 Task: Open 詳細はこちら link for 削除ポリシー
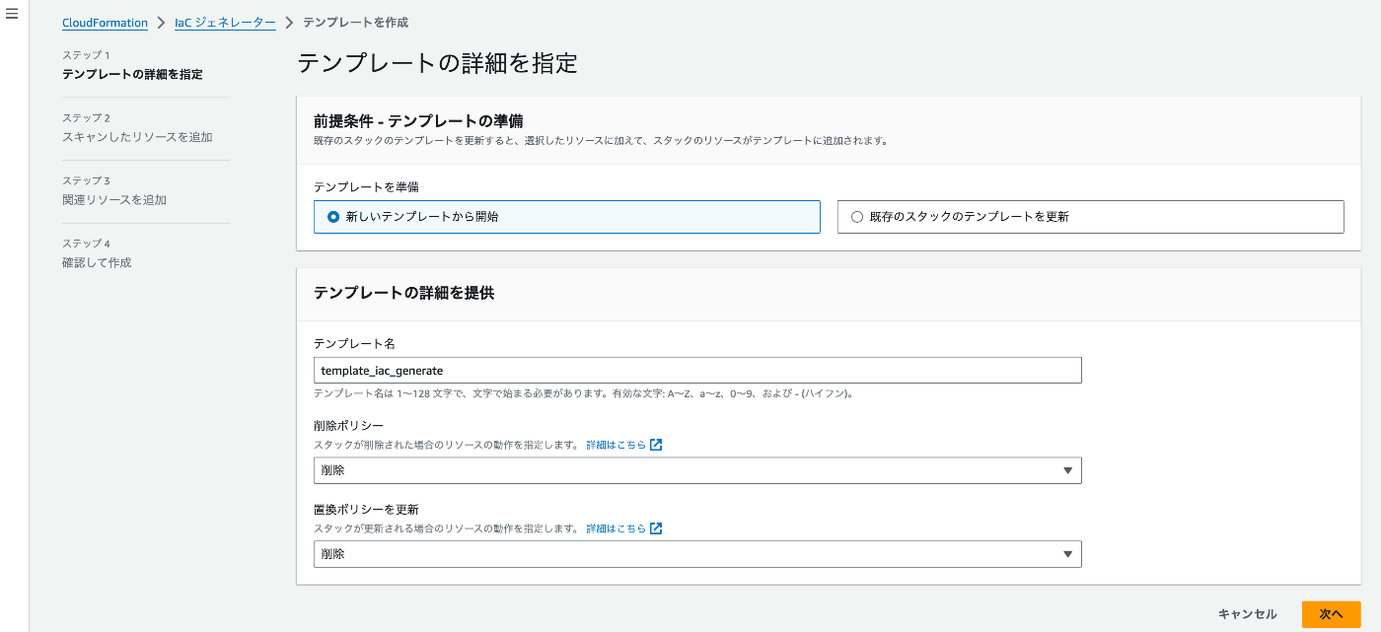point(616,445)
